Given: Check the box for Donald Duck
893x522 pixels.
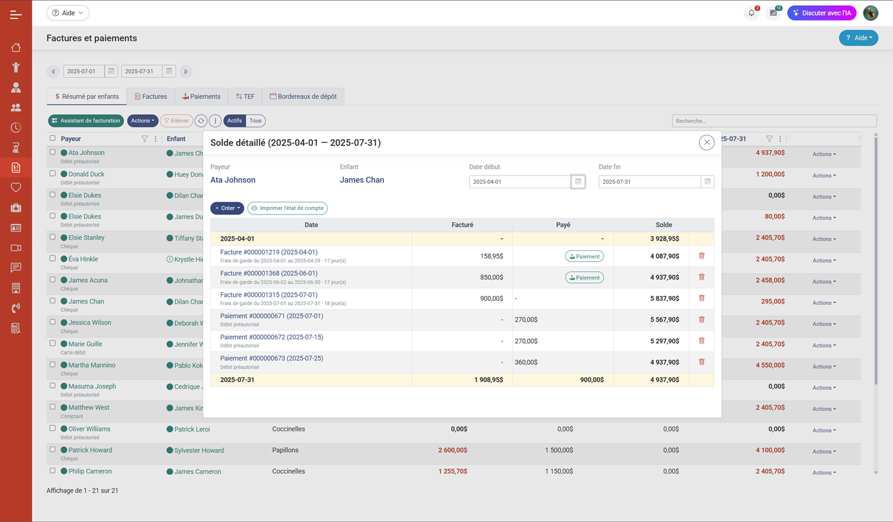Looking at the screenshot, I should point(52,174).
